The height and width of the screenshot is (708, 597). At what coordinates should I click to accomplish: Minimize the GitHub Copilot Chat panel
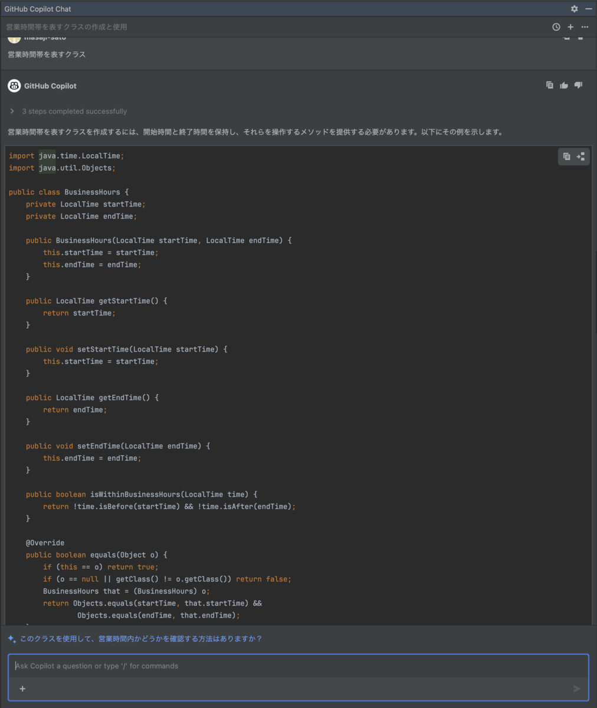588,9
